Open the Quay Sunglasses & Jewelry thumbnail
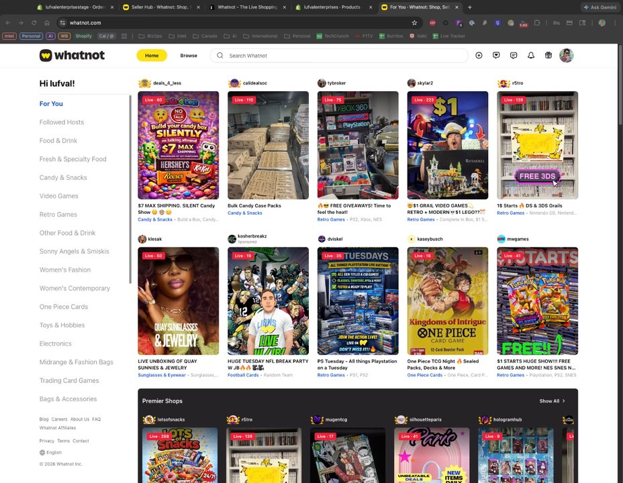 [179, 301]
